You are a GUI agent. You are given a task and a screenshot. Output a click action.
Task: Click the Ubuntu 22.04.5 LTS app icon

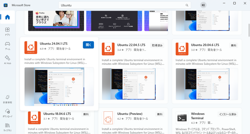click(108, 49)
